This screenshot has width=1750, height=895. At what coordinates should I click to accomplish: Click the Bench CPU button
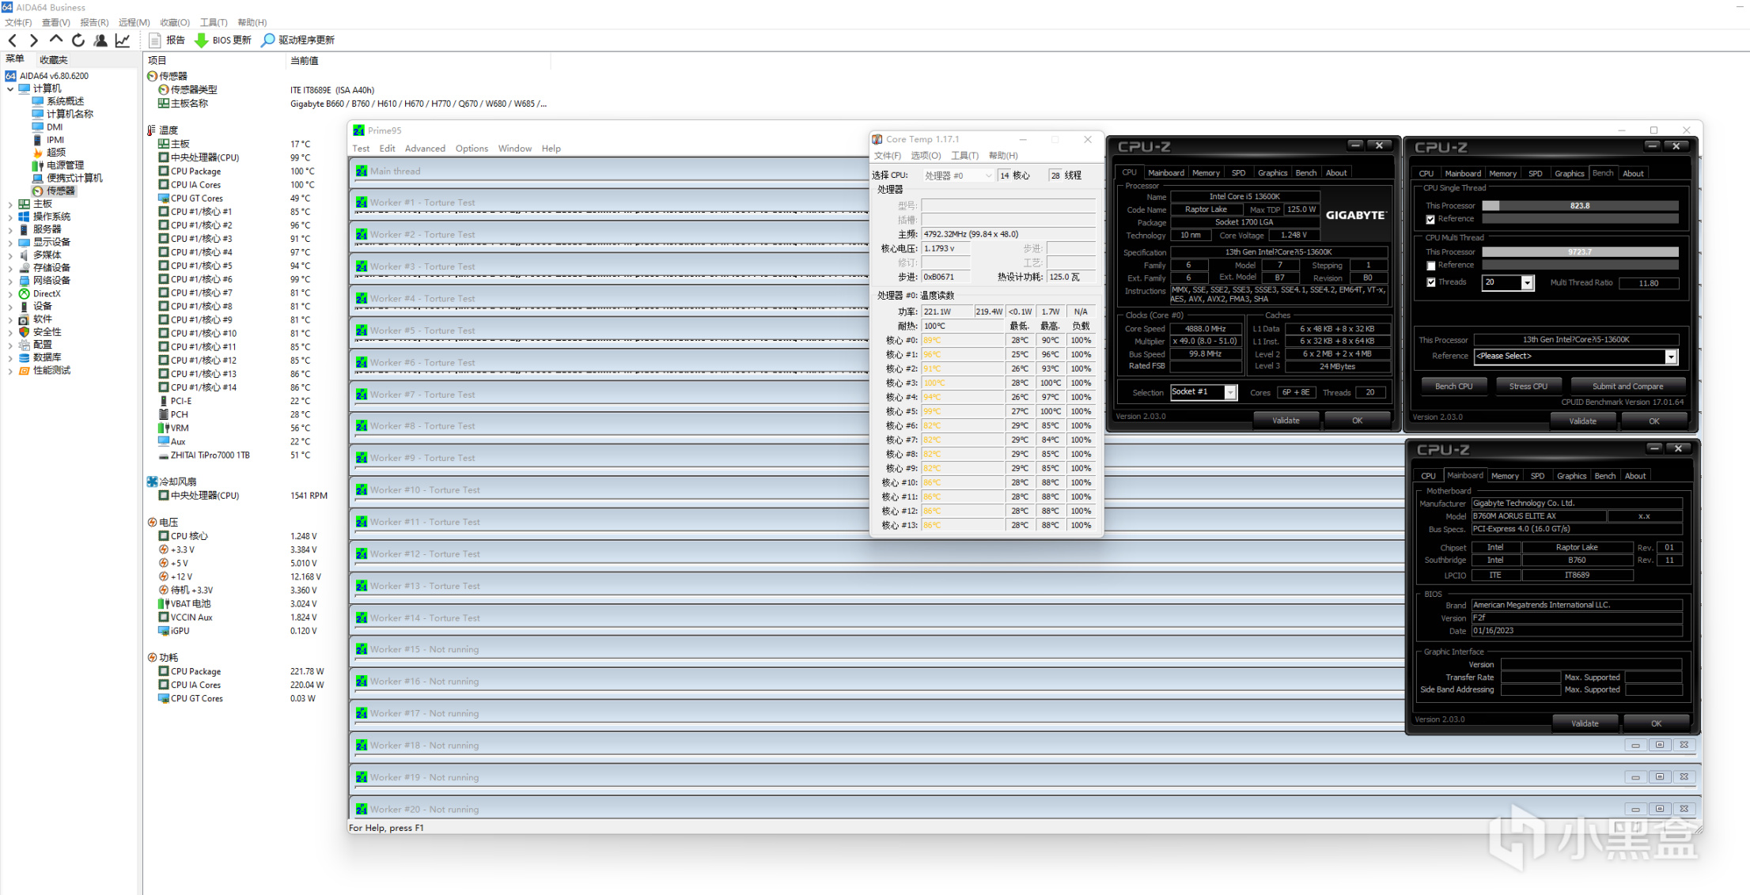[1453, 387]
